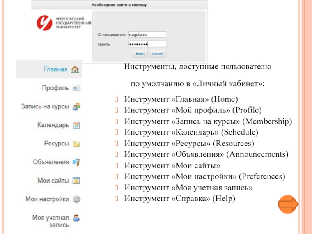The height and width of the screenshot is (234, 312).
Task: Click heading Инструменты, доступные пользователю
Action: (x=198, y=66)
